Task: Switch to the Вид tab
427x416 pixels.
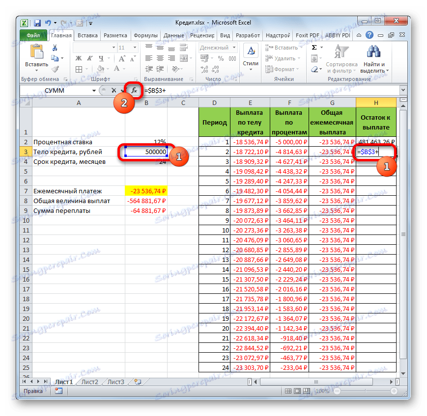Action: click(x=225, y=35)
